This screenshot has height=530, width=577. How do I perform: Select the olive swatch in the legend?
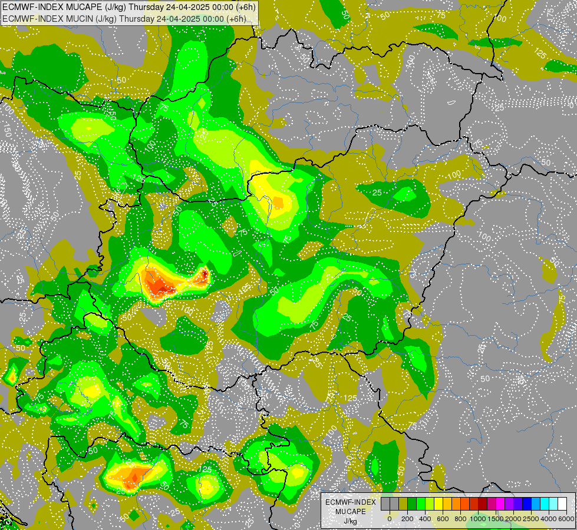[403, 504]
